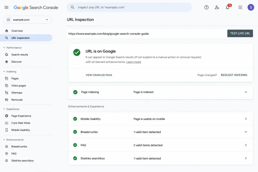Click the text "Page is indexed"

143,92
